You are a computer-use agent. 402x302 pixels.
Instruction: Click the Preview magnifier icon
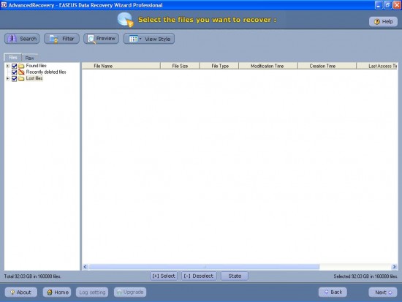[x=91, y=39]
